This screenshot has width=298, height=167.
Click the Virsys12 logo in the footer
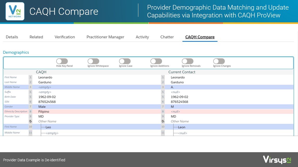pos(277,160)
